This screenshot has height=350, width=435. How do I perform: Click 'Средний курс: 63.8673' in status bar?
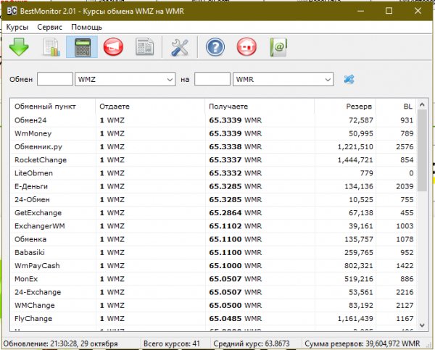(x=252, y=343)
